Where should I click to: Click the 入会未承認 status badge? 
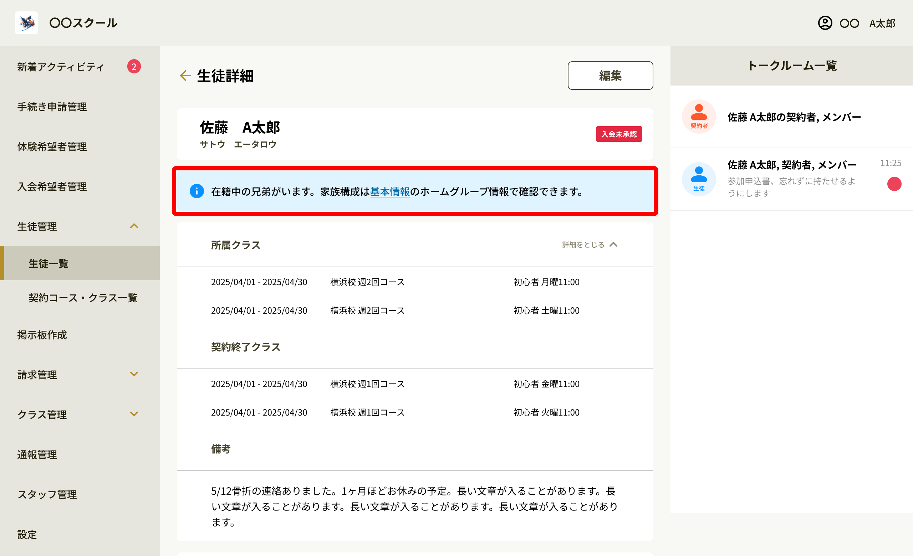click(x=619, y=134)
